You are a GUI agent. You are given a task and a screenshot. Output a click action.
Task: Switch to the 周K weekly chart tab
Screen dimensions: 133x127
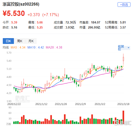click(19, 41)
